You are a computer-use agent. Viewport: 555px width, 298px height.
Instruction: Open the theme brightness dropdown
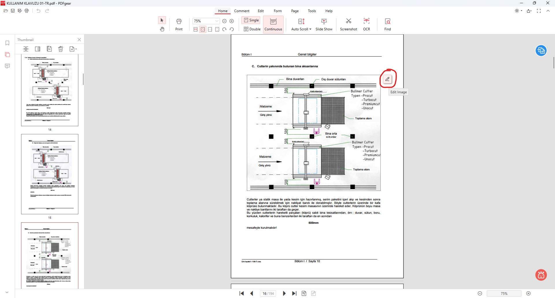518,11
